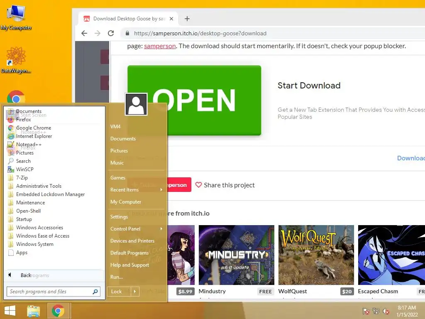Go Back from the programs list

click(x=54, y=275)
